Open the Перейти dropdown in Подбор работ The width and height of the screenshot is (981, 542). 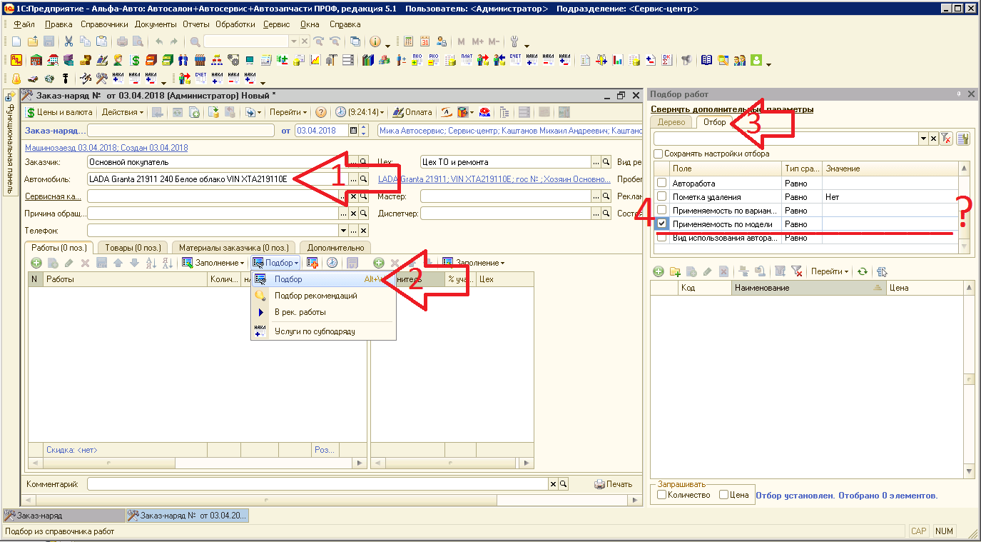pos(830,271)
